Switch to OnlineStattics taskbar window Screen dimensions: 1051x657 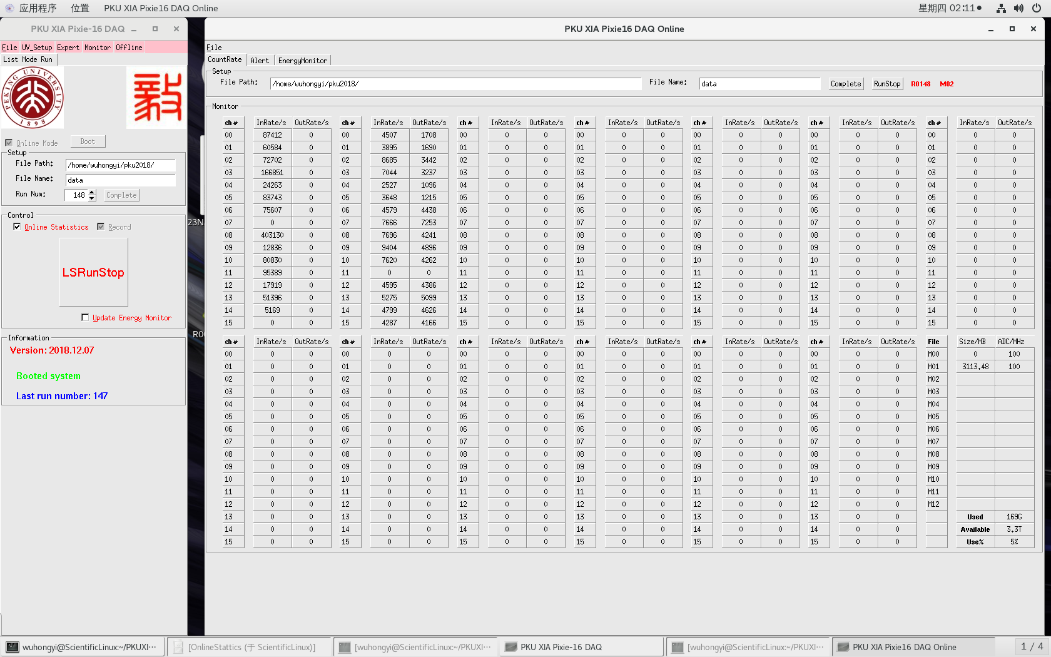click(x=249, y=647)
